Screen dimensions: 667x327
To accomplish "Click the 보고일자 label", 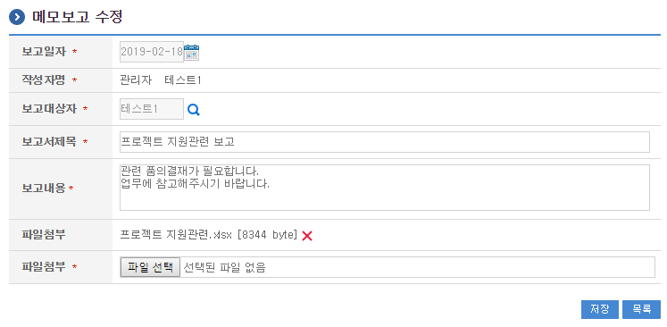I will click(44, 52).
